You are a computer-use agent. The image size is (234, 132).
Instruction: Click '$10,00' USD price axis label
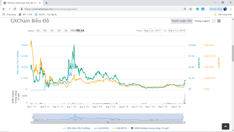(x=192, y=45)
